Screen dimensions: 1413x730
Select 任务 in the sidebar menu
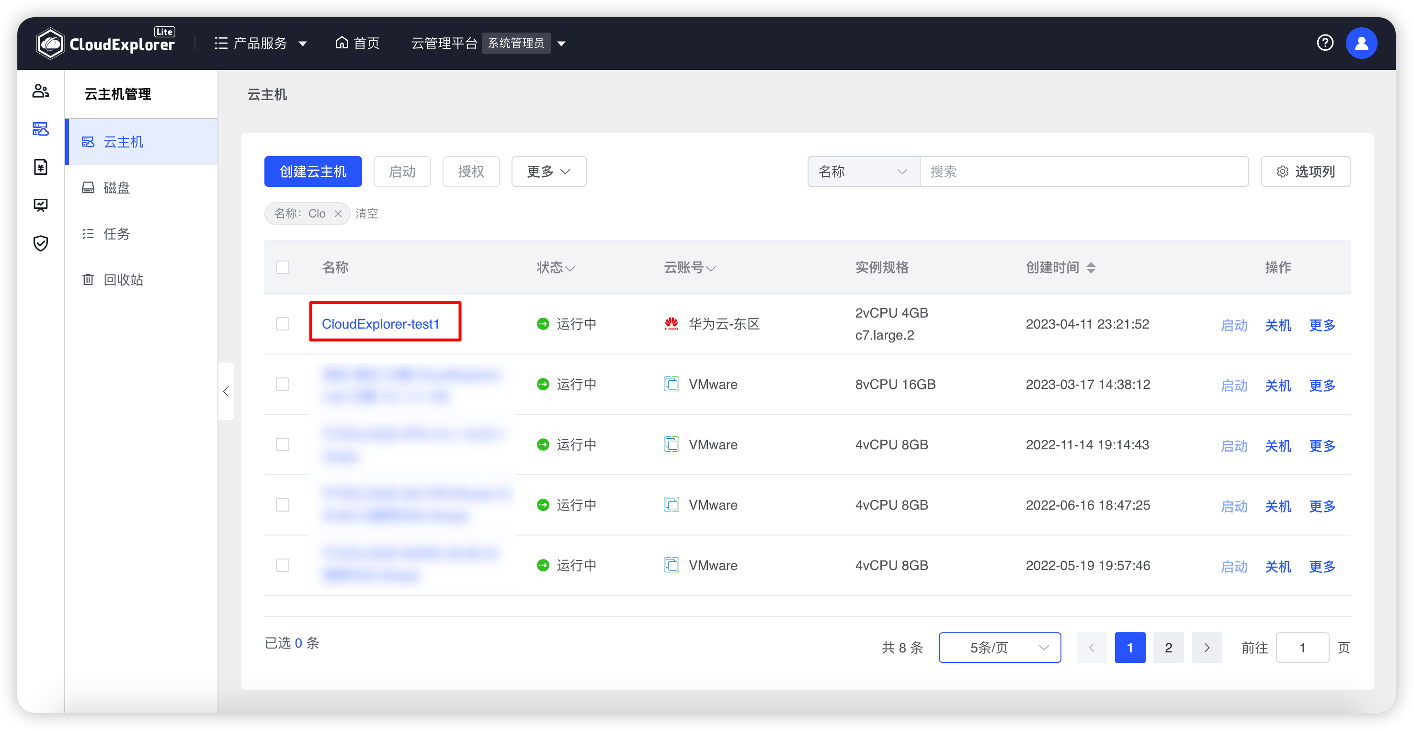(141, 234)
